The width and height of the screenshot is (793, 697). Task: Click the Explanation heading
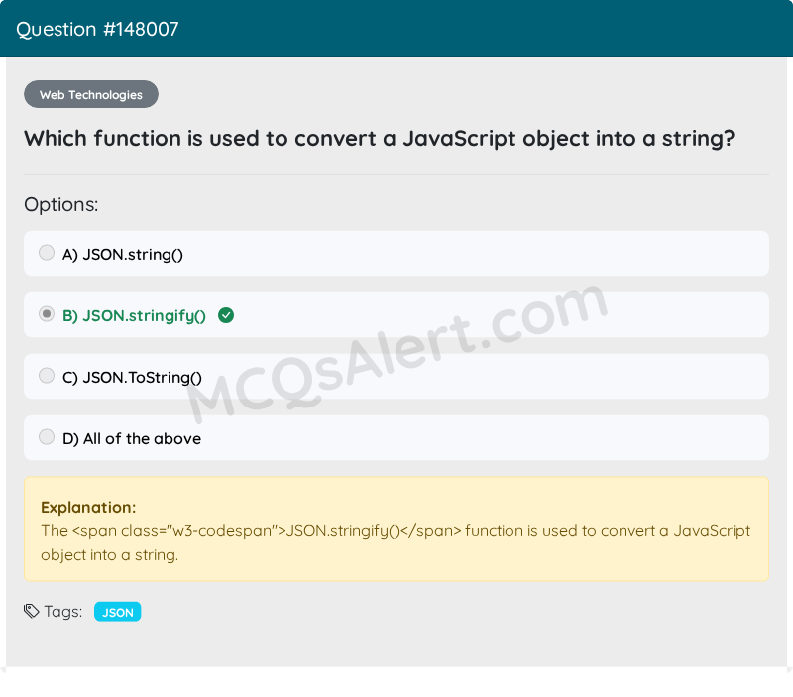click(88, 508)
